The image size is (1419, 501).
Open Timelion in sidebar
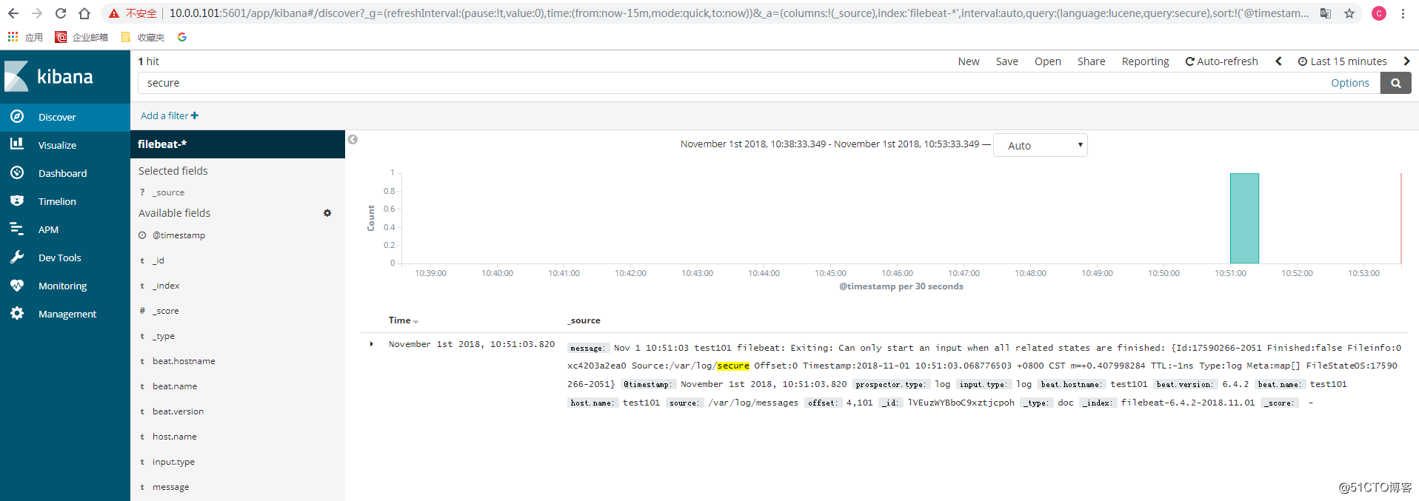click(65, 201)
